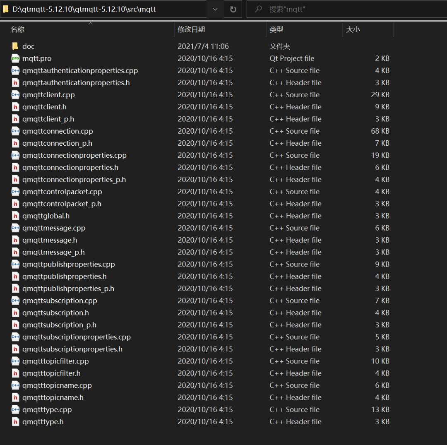
Task: Click the folder icon in the address bar
Action: tap(5, 8)
